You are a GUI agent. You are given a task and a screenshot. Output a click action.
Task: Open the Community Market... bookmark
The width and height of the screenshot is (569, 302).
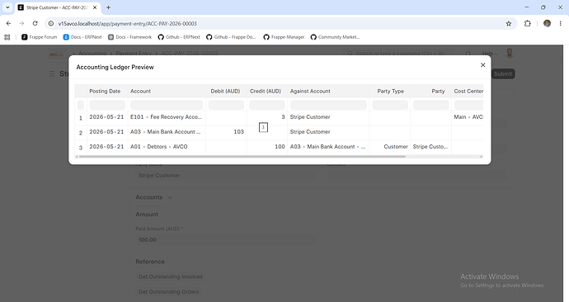pyautogui.click(x=335, y=37)
